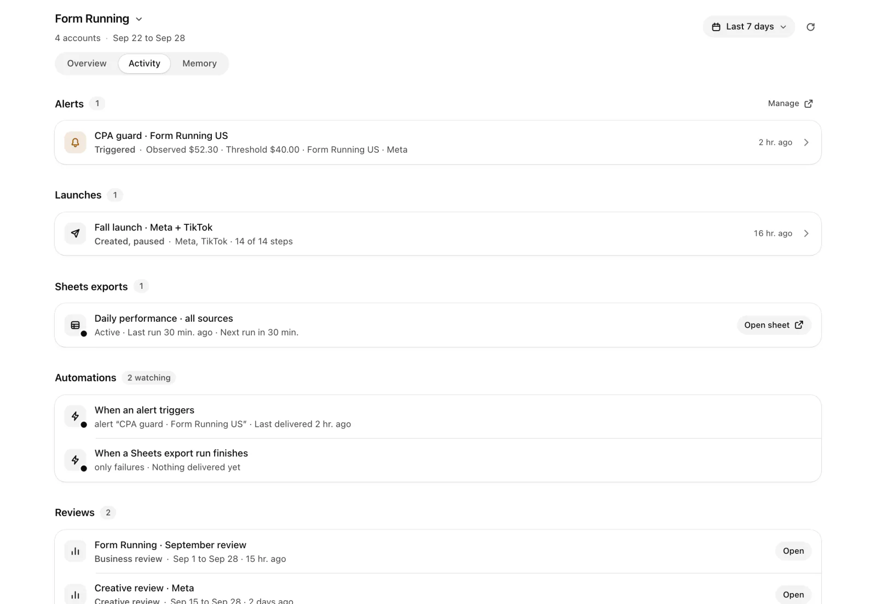Open the Last 7 days range dropdown
The image size is (876, 604).
[748, 27]
